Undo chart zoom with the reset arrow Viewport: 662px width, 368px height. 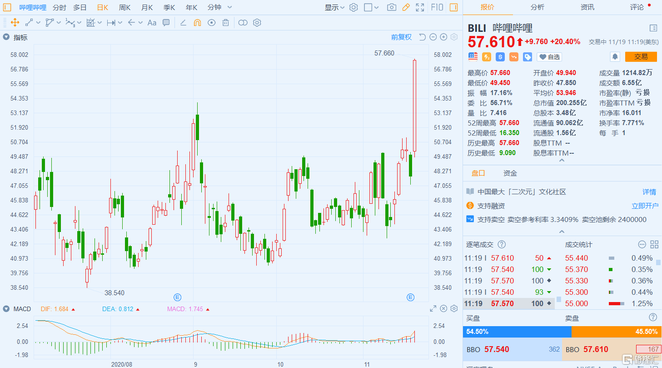[x=422, y=37]
